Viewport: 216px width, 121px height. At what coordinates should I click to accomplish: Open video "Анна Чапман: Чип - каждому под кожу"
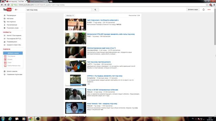click(102, 104)
